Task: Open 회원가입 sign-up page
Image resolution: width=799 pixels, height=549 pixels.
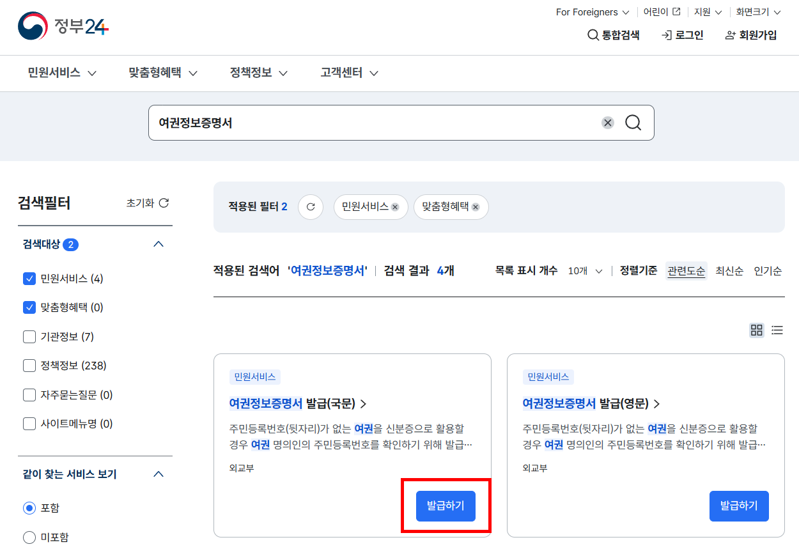Action: point(751,35)
